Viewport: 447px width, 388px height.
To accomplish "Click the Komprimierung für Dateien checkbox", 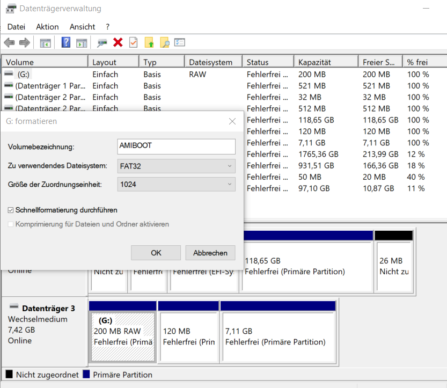I will [11, 224].
